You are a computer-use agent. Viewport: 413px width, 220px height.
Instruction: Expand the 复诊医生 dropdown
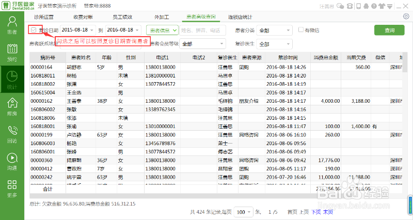pos(274,44)
